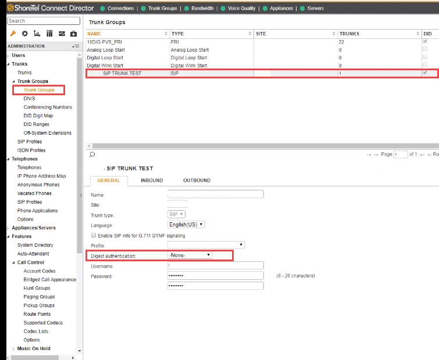Open the System gear icon

click(x=25, y=34)
